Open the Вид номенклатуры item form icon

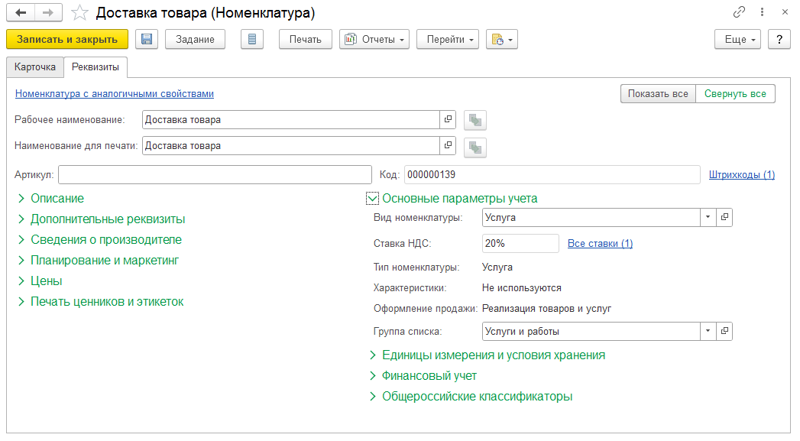pyautogui.click(x=724, y=218)
